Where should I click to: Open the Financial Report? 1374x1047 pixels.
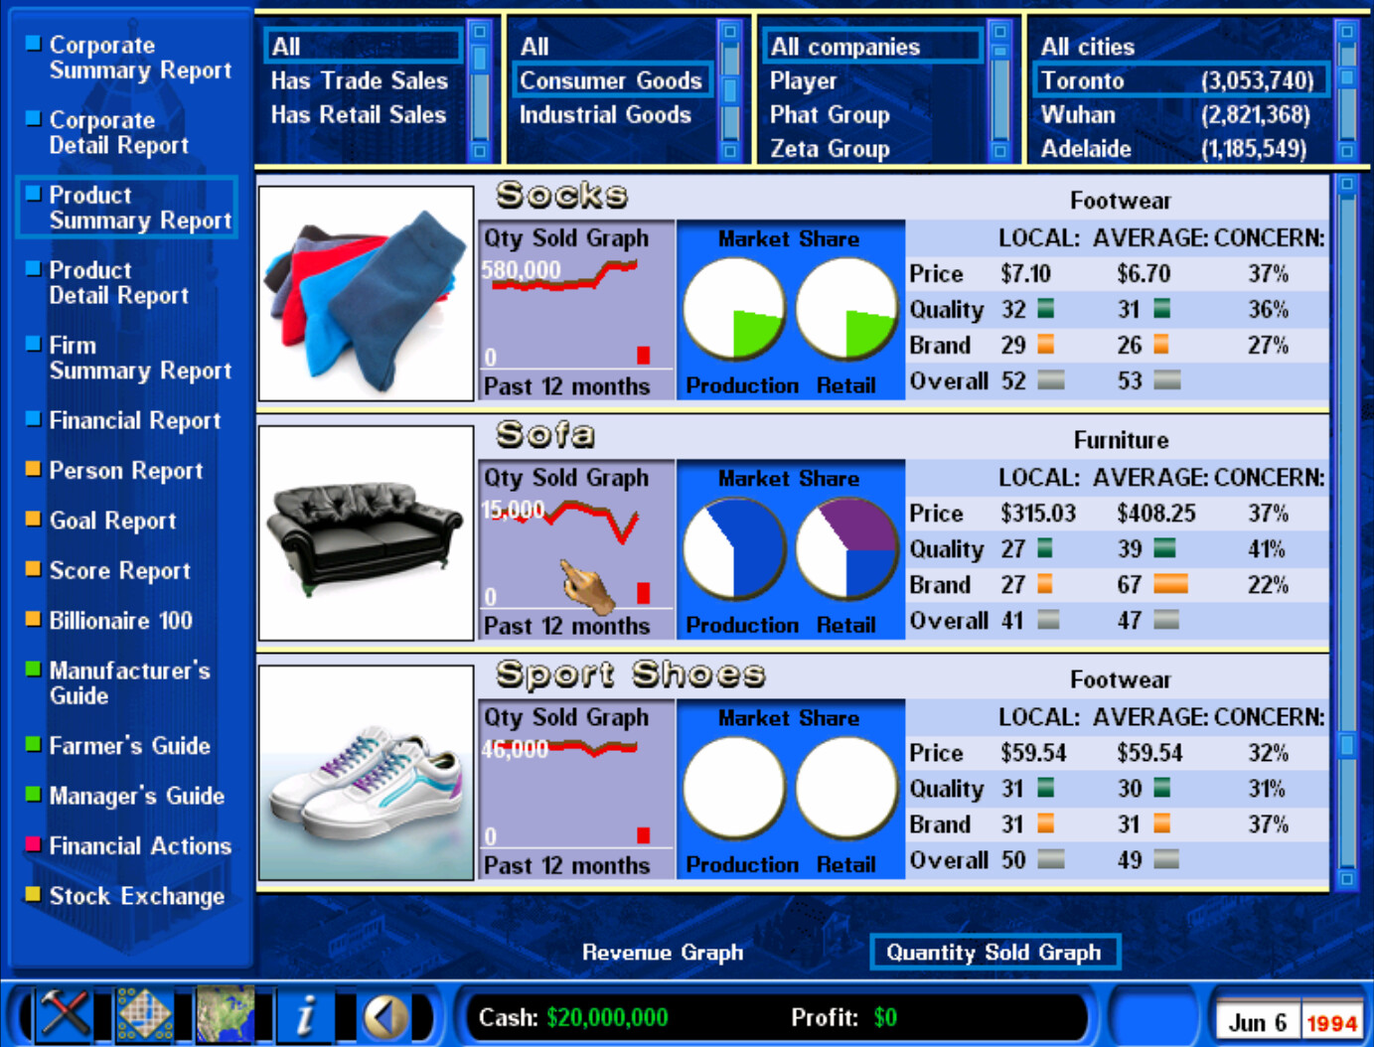coord(134,420)
